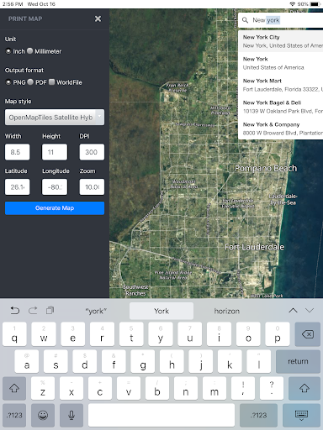Tap the backspace delete key icon

[308, 334]
